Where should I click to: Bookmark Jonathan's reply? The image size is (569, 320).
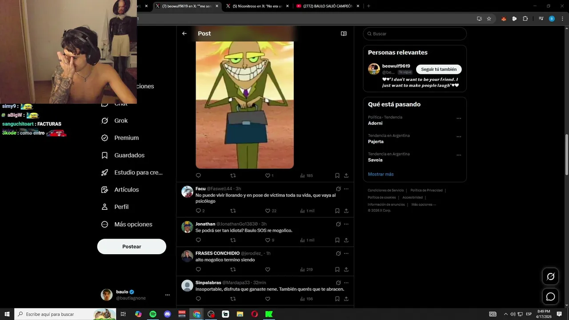pos(337,240)
